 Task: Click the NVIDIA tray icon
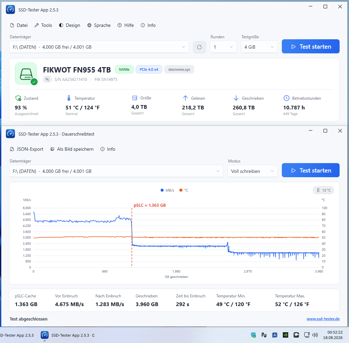tap(285, 335)
